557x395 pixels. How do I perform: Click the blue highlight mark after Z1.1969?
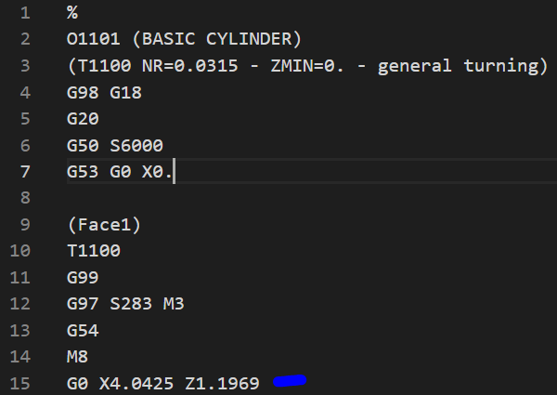click(x=290, y=381)
